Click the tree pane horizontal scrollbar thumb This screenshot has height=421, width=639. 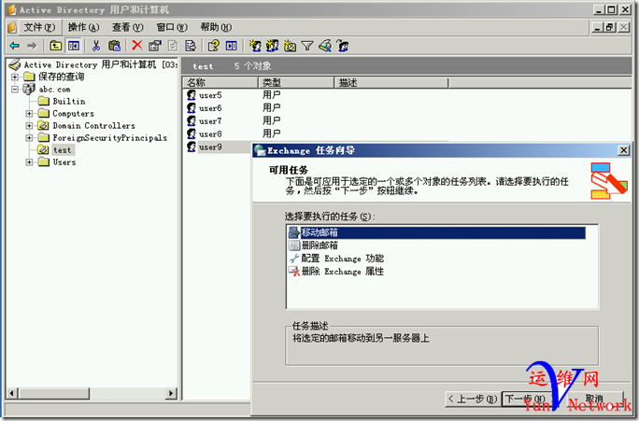(x=53, y=393)
